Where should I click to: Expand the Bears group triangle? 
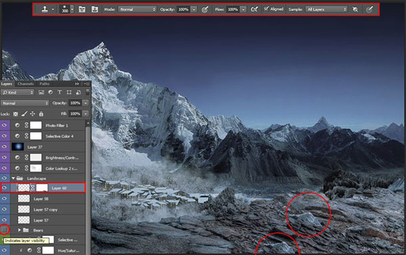point(20,230)
